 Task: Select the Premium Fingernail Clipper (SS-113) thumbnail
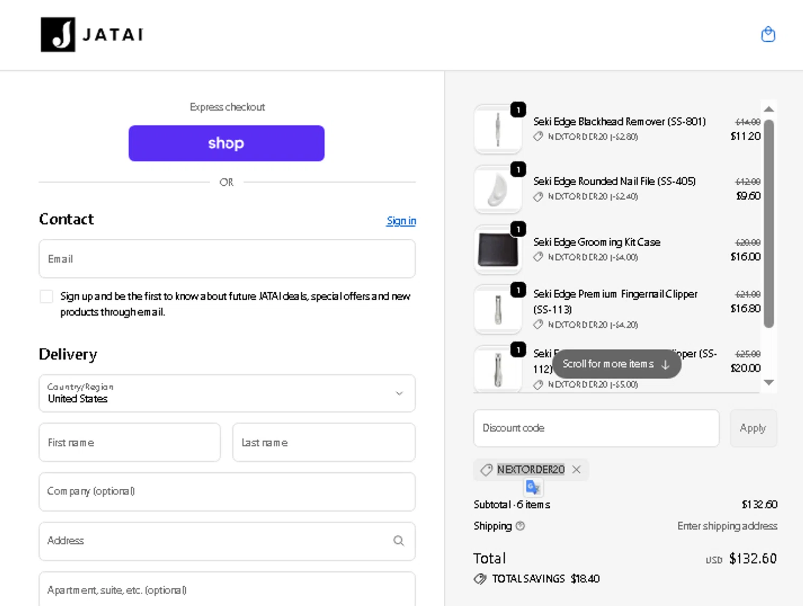498,309
